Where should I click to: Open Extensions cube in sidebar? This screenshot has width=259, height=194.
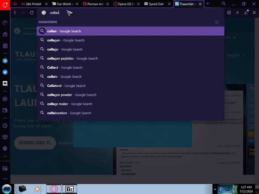click(x=5, y=137)
